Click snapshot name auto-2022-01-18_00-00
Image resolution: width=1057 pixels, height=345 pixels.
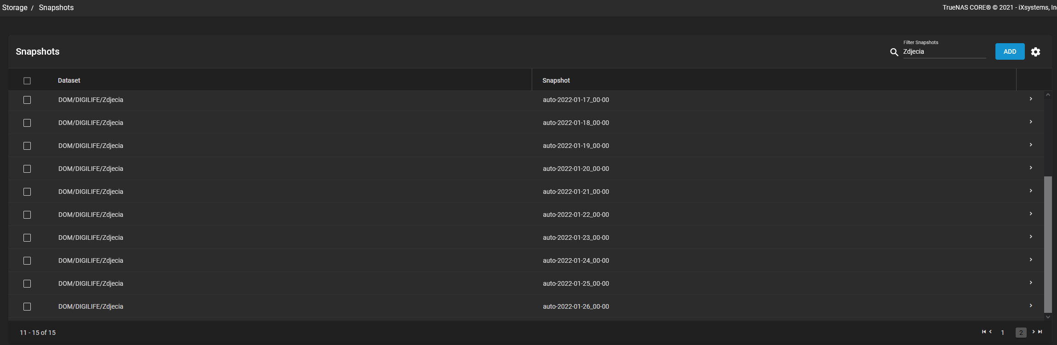[x=576, y=123]
